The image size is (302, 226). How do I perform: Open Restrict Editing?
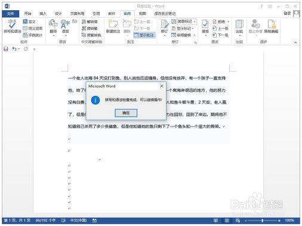(271, 26)
